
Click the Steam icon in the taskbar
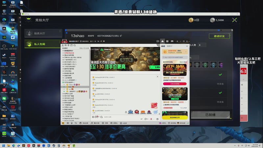(54, 145)
